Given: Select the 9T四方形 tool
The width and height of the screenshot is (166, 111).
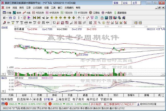Looking at the screenshot, I should [x=81, y=13].
